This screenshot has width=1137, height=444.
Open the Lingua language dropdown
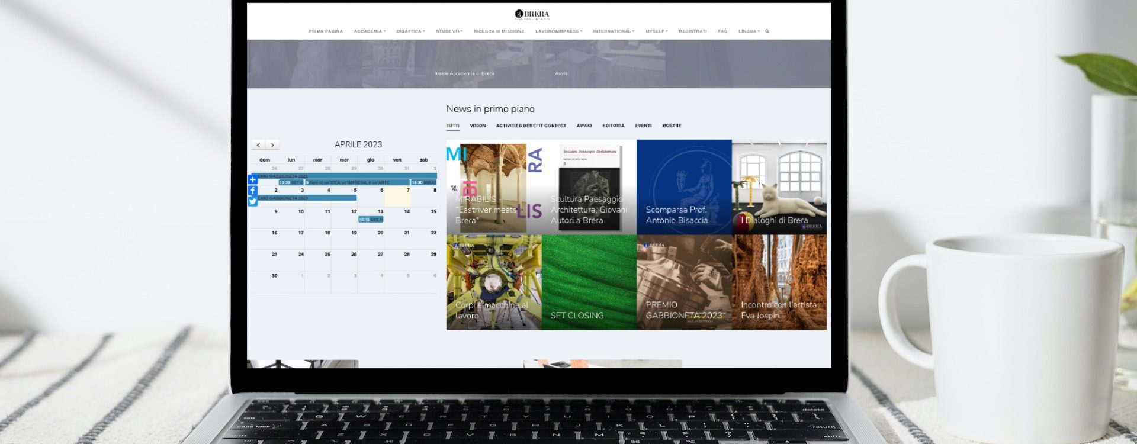point(749,31)
